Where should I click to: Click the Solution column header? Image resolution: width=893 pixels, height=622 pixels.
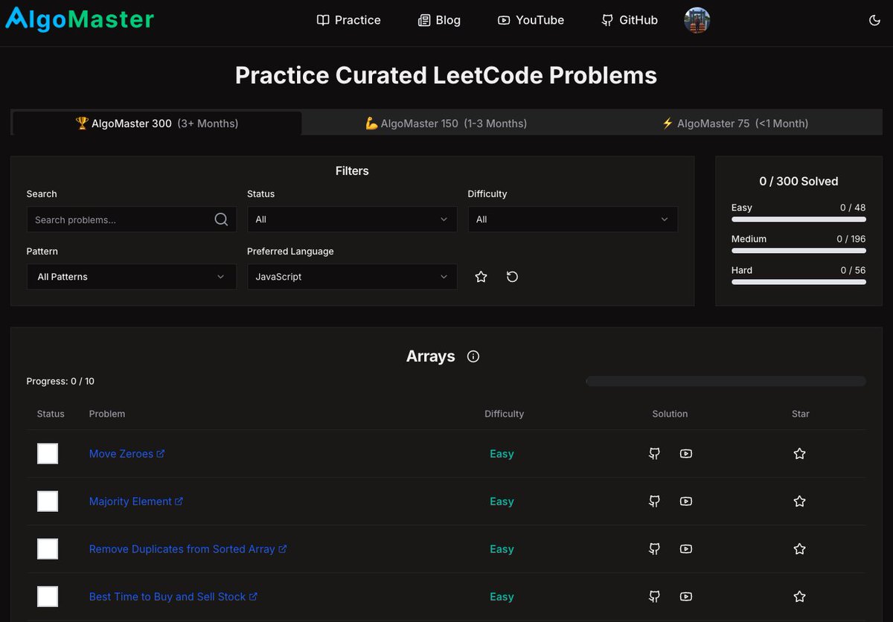click(x=670, y=414)
